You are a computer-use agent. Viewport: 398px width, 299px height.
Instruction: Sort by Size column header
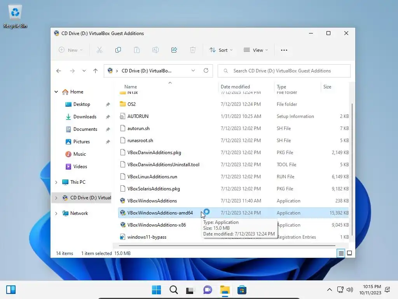click(327, 87)
